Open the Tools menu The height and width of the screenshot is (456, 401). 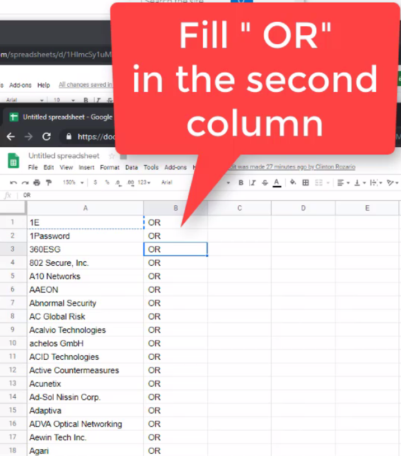pyautogui.click(x=151, y=167)
